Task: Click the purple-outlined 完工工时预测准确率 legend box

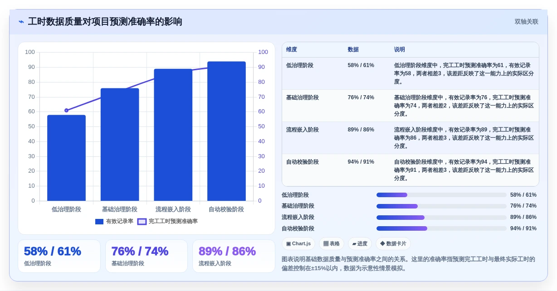Action: (142, 222)
